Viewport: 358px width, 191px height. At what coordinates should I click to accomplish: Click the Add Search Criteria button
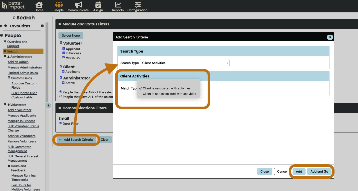76,140
